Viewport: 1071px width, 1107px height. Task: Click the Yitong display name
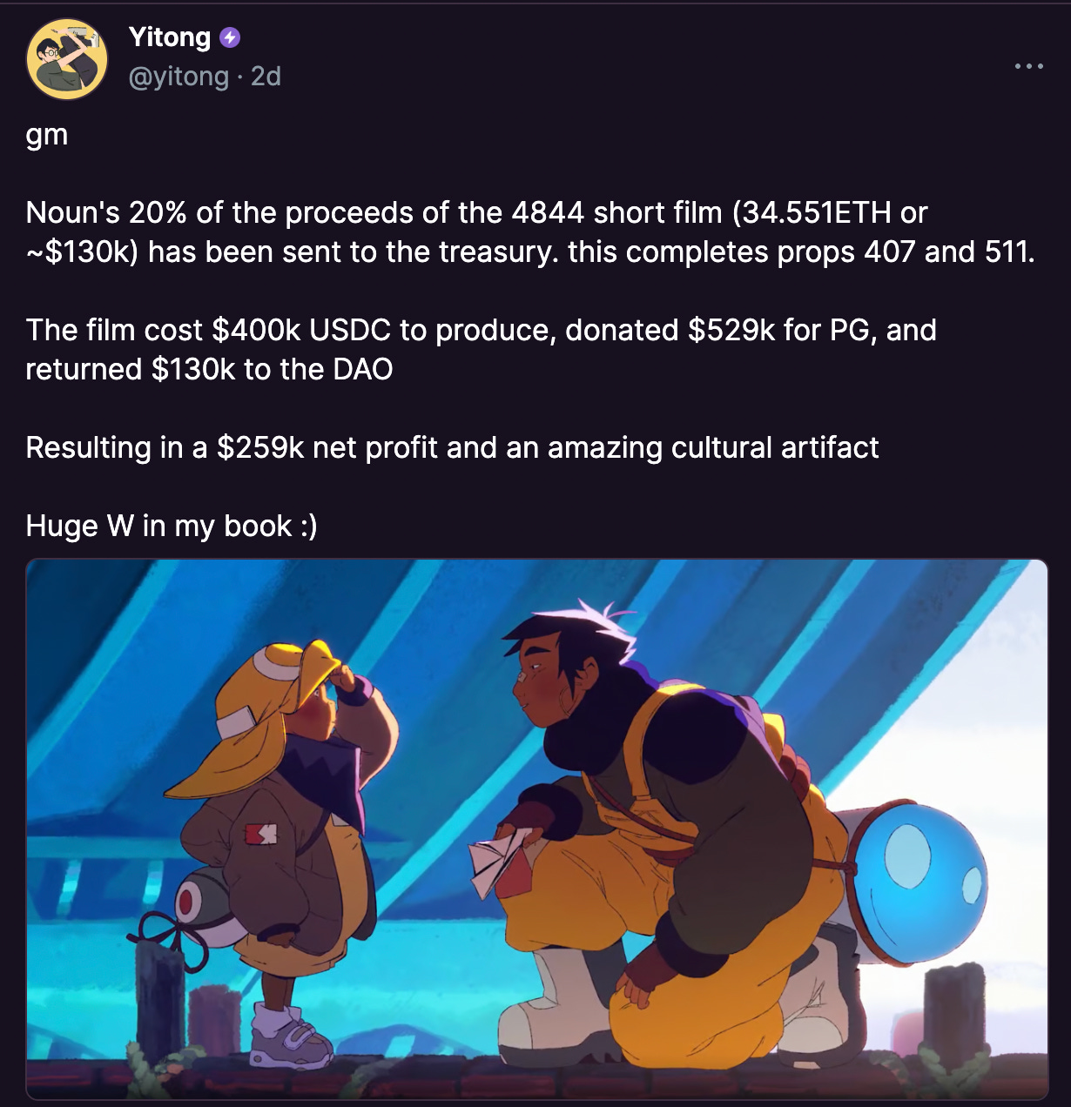click(170, 37)
